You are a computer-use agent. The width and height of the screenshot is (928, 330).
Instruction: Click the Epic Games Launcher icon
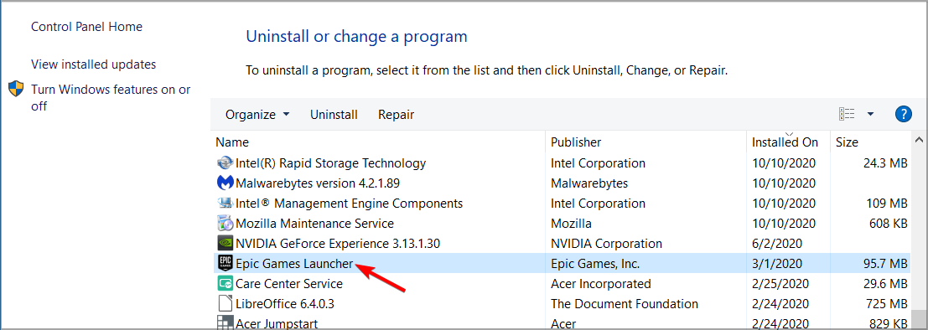tap(225, 264)
